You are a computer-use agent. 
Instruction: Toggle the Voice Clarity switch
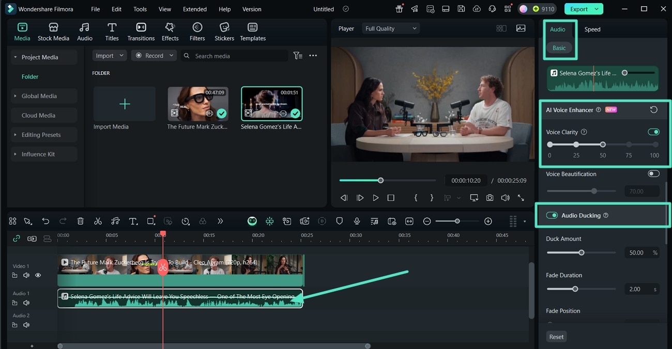point(653,132)
